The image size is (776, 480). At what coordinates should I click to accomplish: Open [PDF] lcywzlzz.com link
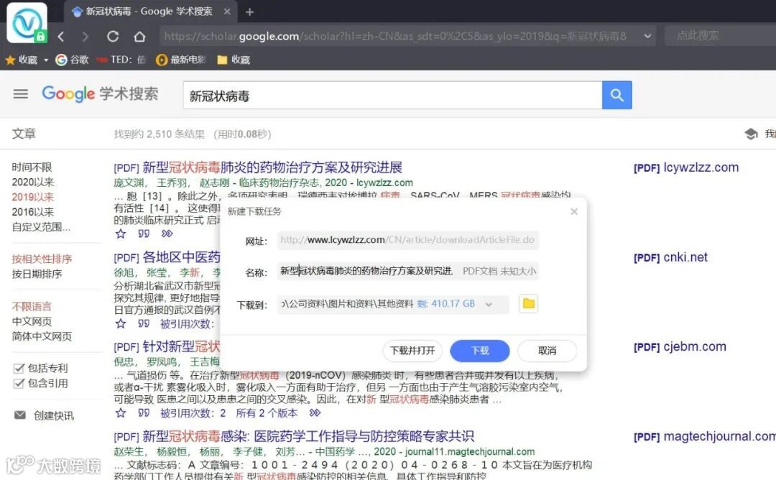click(686, 167)
